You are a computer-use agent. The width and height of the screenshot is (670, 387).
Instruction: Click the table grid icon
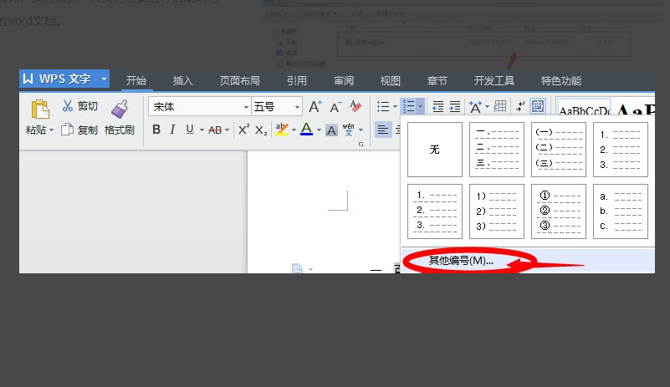pyautogui.click(x=500, y=106)
